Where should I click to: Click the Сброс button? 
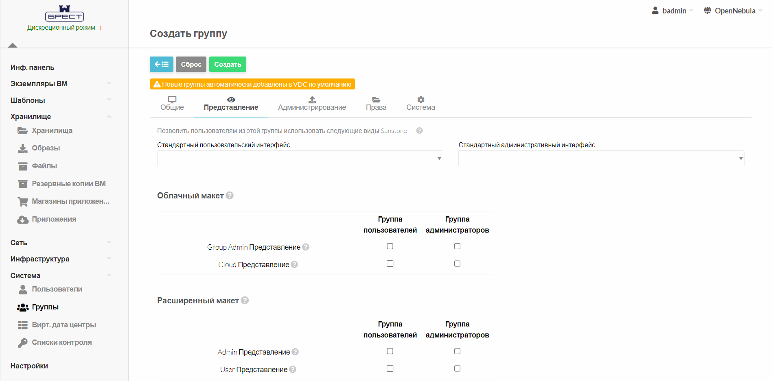coord(191,64)
